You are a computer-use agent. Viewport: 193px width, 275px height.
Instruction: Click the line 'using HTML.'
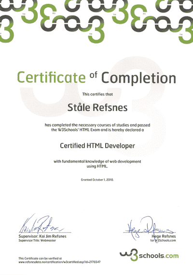coord(97,166)
